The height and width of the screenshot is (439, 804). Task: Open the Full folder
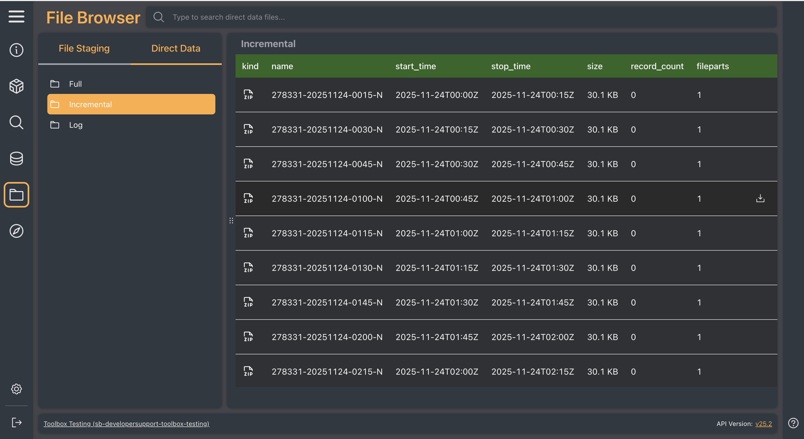(x=75, y=84)
